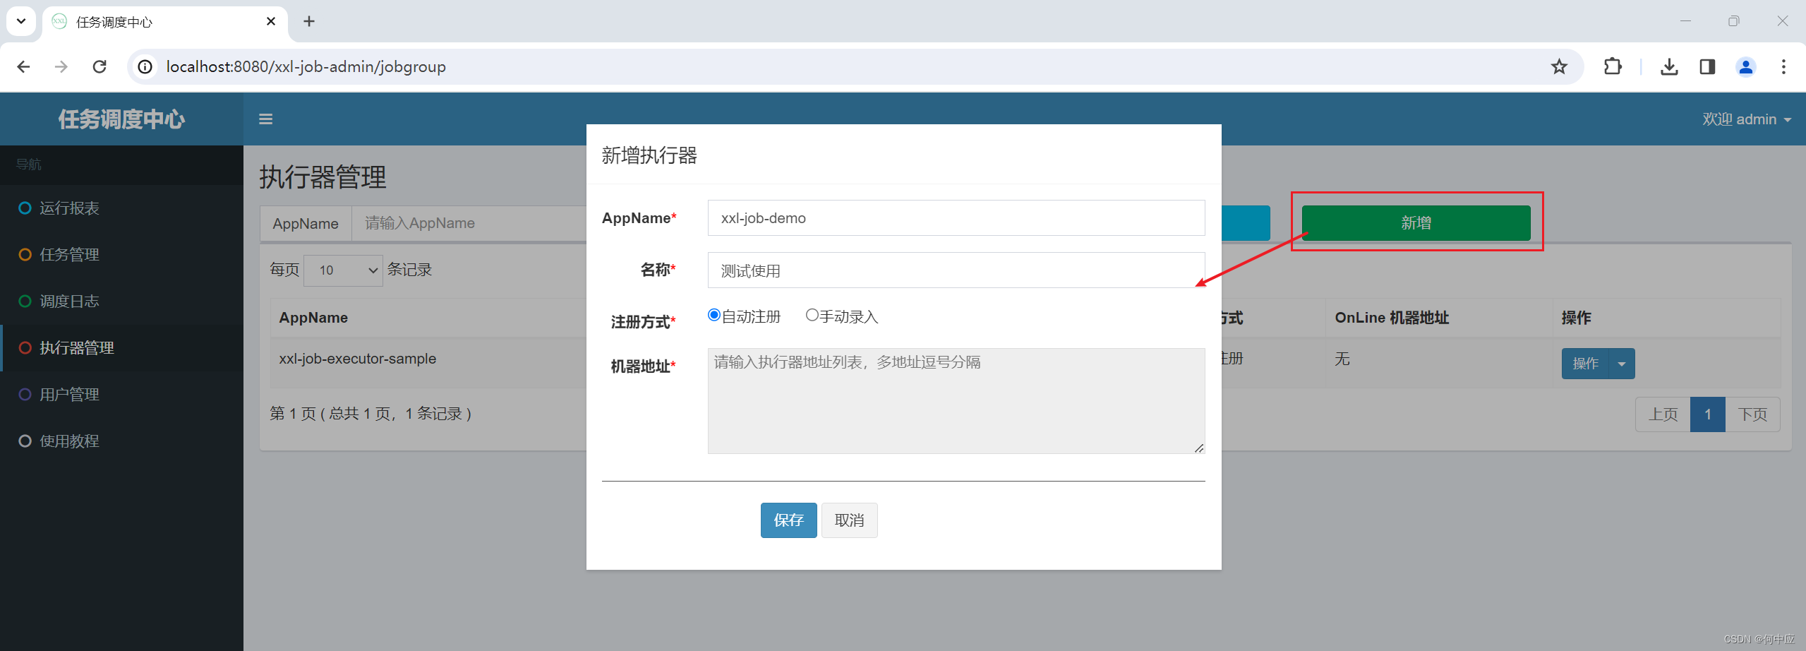The height and width of the screenshot is (651, 1806).
Task: Open a new browser tab
Action: pos(309,21)
